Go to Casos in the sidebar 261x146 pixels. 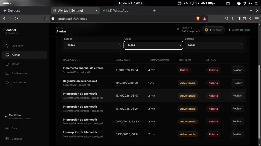click(24, 64)
